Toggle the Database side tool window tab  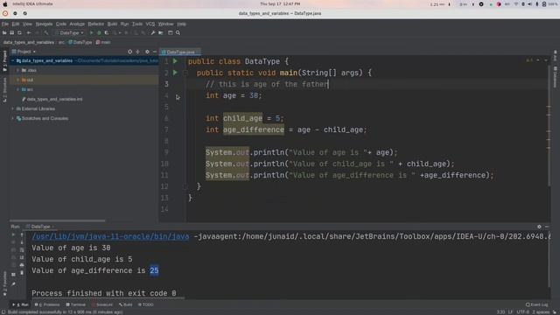[555, 76]
